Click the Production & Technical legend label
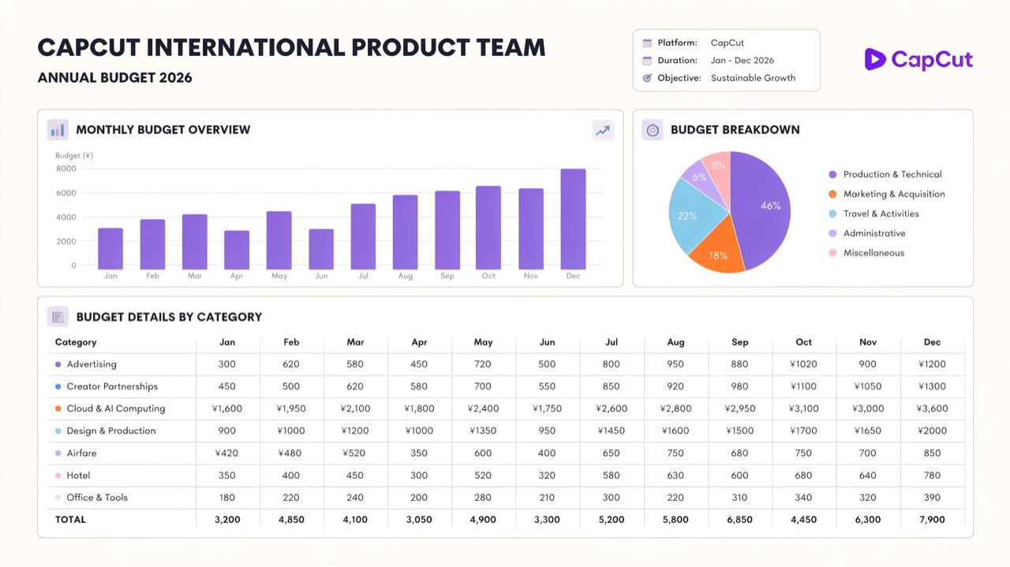1010x567 pixels. [x=892, y=174]
